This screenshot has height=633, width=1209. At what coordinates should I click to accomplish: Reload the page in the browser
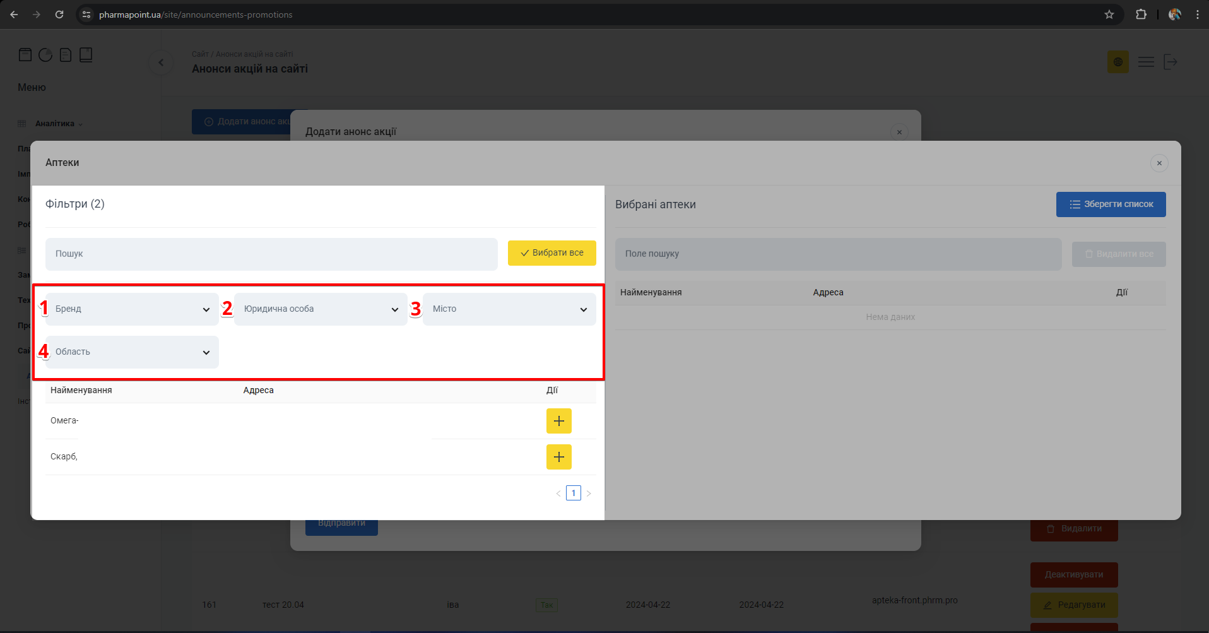click(59, 15)
